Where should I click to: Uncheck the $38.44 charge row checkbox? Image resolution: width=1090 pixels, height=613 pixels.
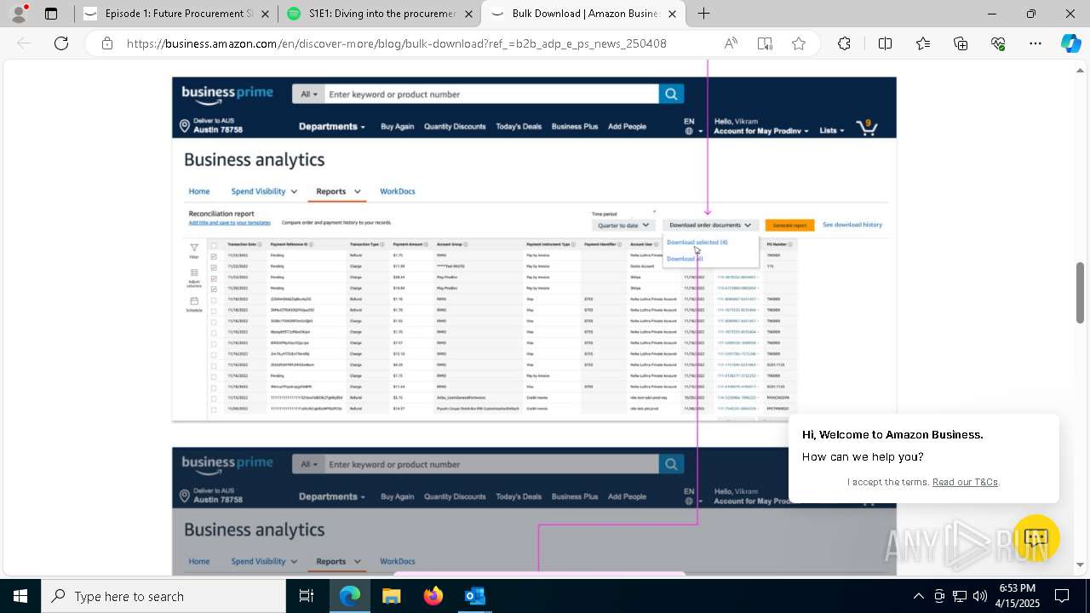pyautogui.click(x=214, y=278)
